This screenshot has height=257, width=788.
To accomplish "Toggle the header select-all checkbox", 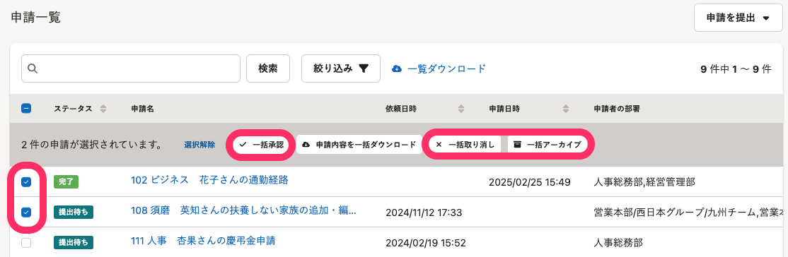I will pyautogui.click(x=26, y=108).
